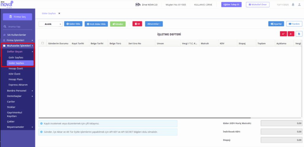Decrease font size with A- button

[x=291, y=34]
